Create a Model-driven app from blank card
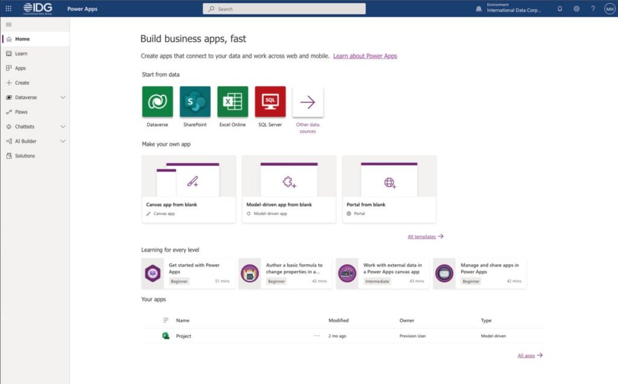The width and height of the screenshot is (618, 384). (289, 189)
